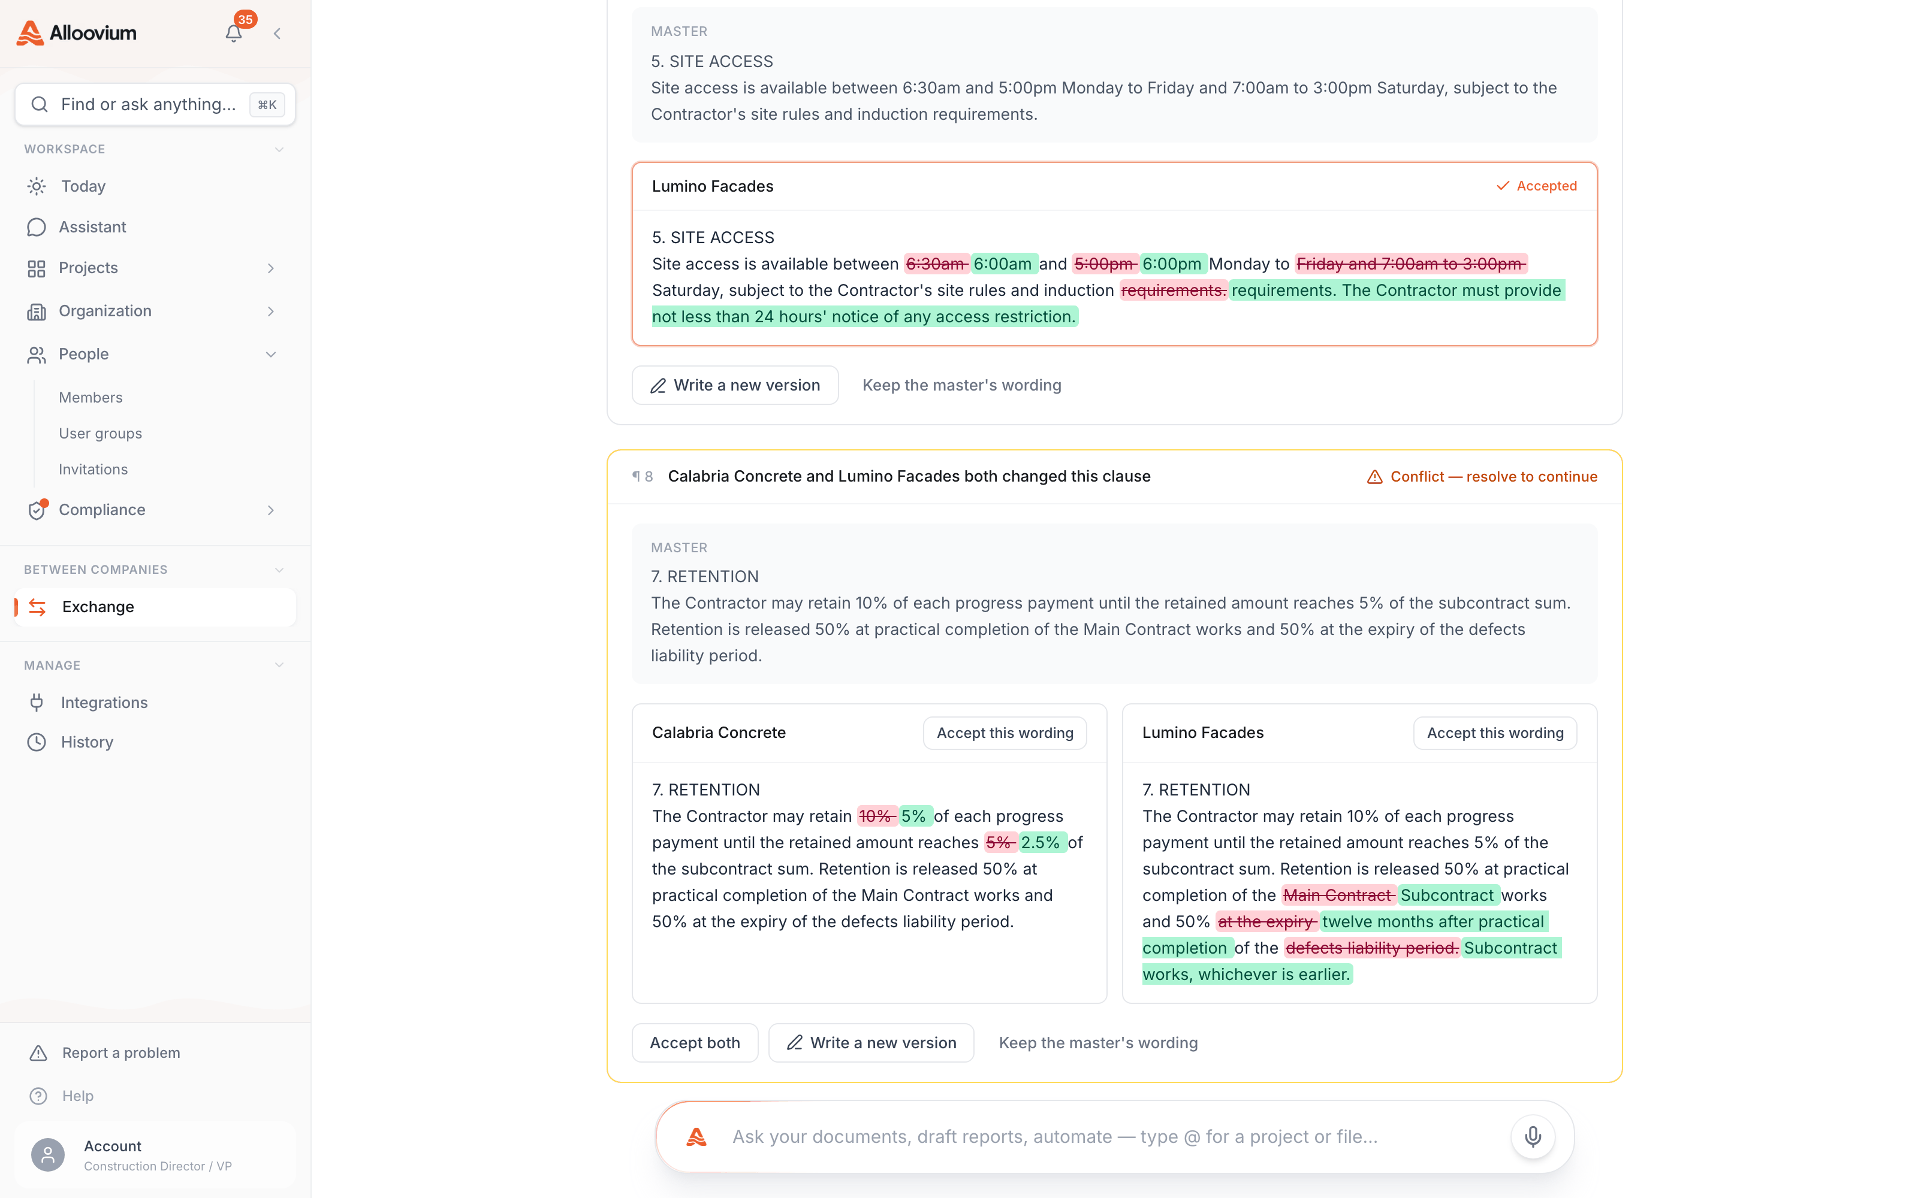Viewport: 1918px width, 1198px height.
Task: Click the Organization building icon
Action: point(37,311)
